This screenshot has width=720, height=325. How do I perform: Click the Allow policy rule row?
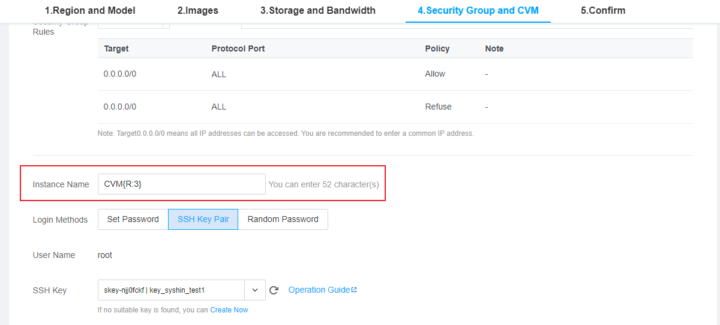click(395, 74)
